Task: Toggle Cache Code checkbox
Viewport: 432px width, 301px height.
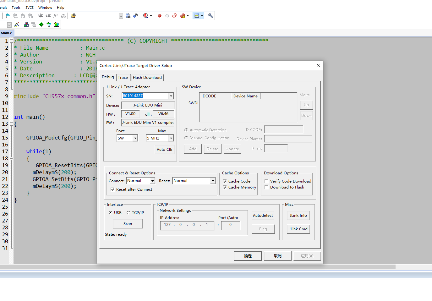Action: [225, 181]
